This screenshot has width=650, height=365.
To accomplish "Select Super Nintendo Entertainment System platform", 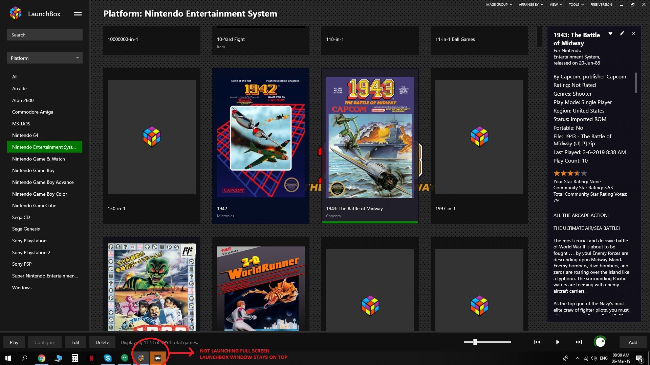I will pos(45,276).
